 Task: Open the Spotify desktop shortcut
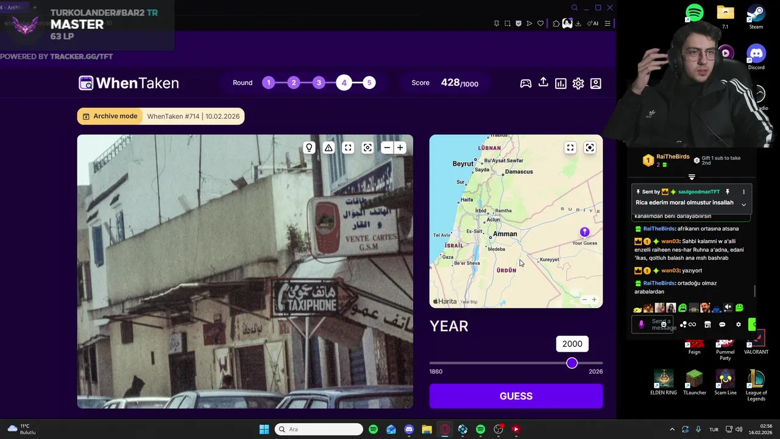[x=695, y=13]
